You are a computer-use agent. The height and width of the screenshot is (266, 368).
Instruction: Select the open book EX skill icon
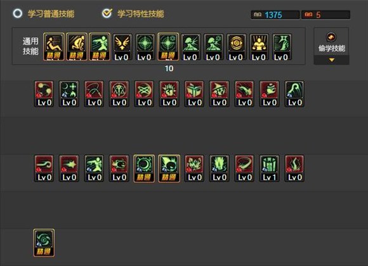194,94
